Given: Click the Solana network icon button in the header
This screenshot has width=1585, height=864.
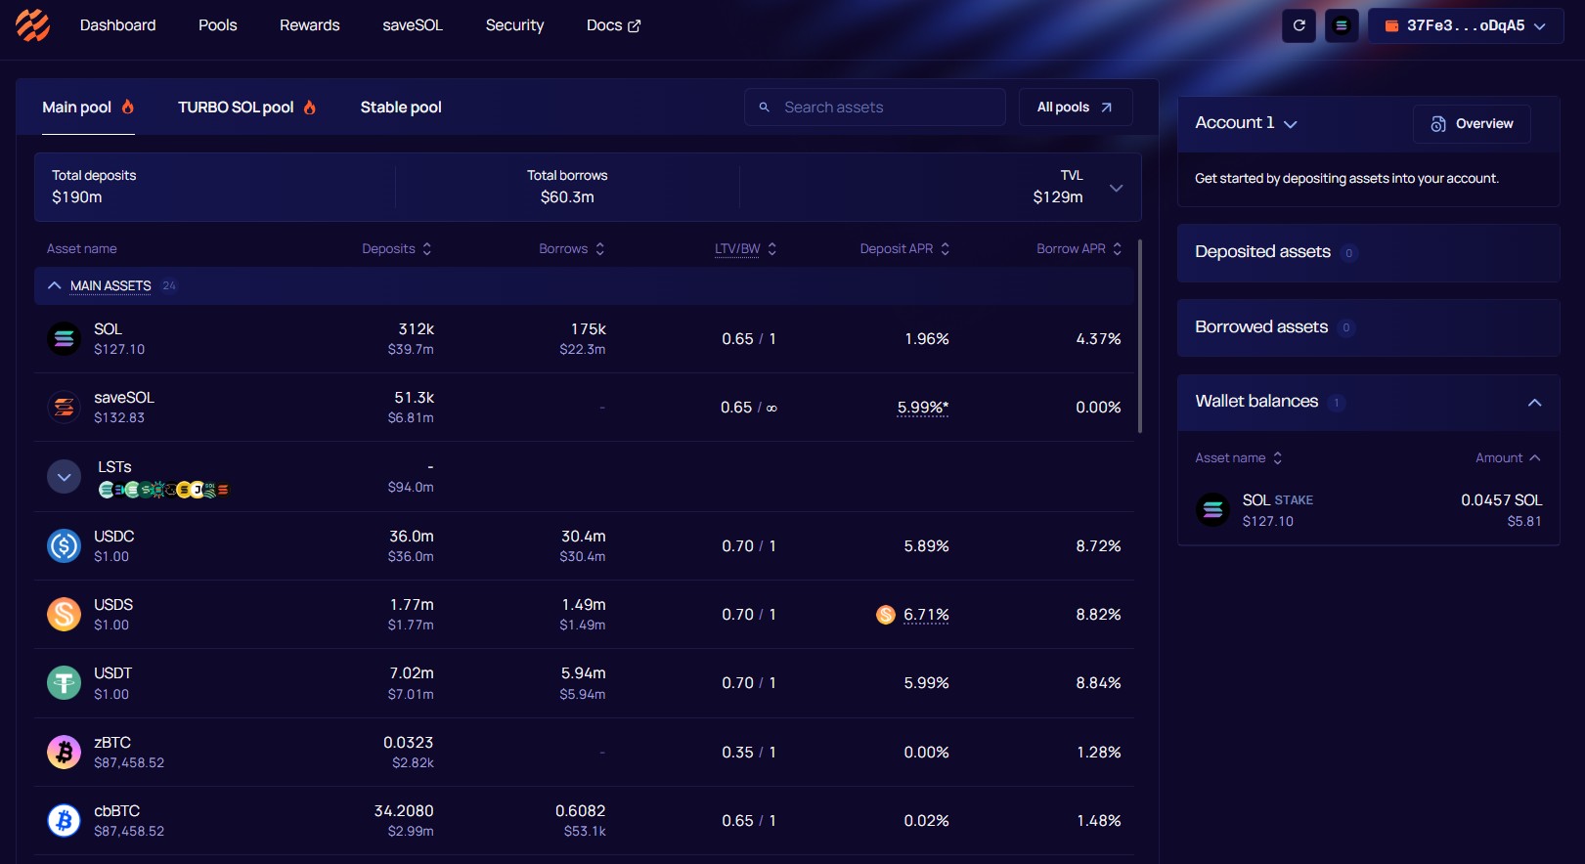Looking at the screenshot, I should click(1342, 26).
